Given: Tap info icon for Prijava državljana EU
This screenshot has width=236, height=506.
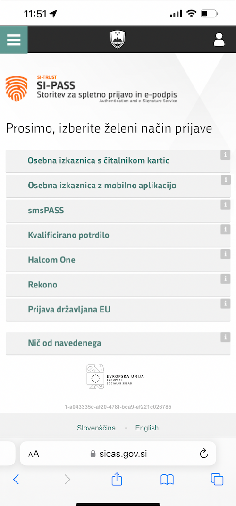Looking at the screenshot, I should pos(225,304).
